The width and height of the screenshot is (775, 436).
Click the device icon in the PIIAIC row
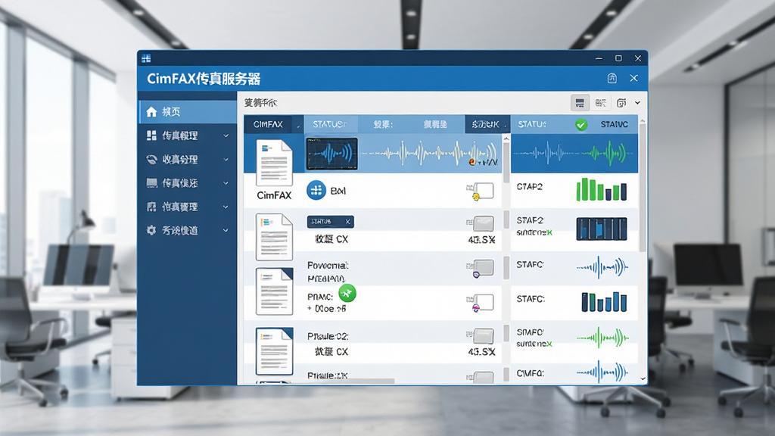(x=480, y=303)
